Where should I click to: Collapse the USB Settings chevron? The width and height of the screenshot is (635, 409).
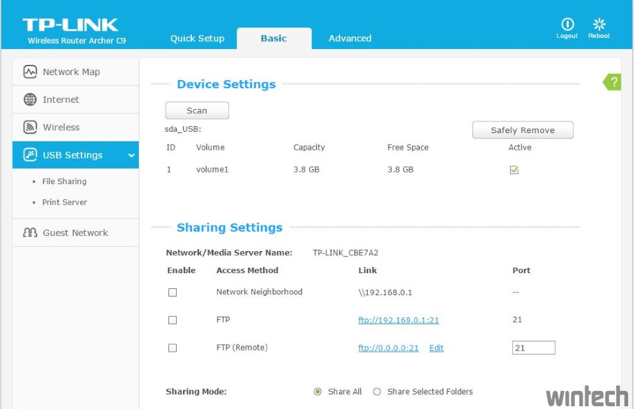coord(131,155)
